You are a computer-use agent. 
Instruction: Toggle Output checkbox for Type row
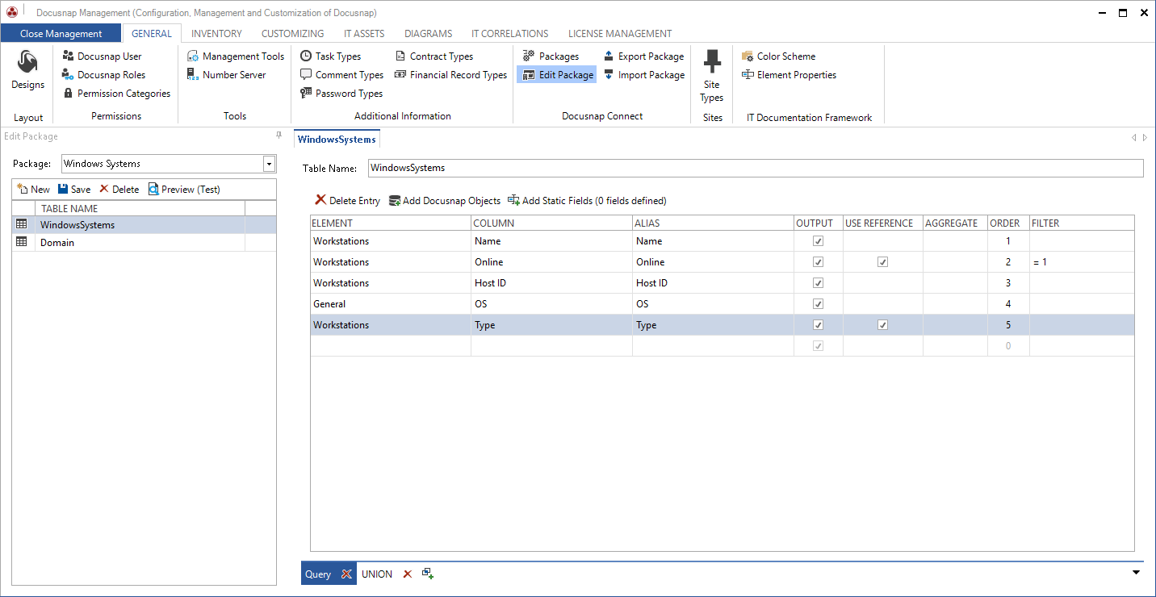pos(818,325)
